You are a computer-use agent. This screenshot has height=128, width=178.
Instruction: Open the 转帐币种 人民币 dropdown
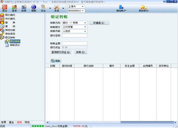(x=75, y=31)
